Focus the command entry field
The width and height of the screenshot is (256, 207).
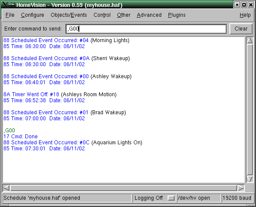[x=146, y=29]
